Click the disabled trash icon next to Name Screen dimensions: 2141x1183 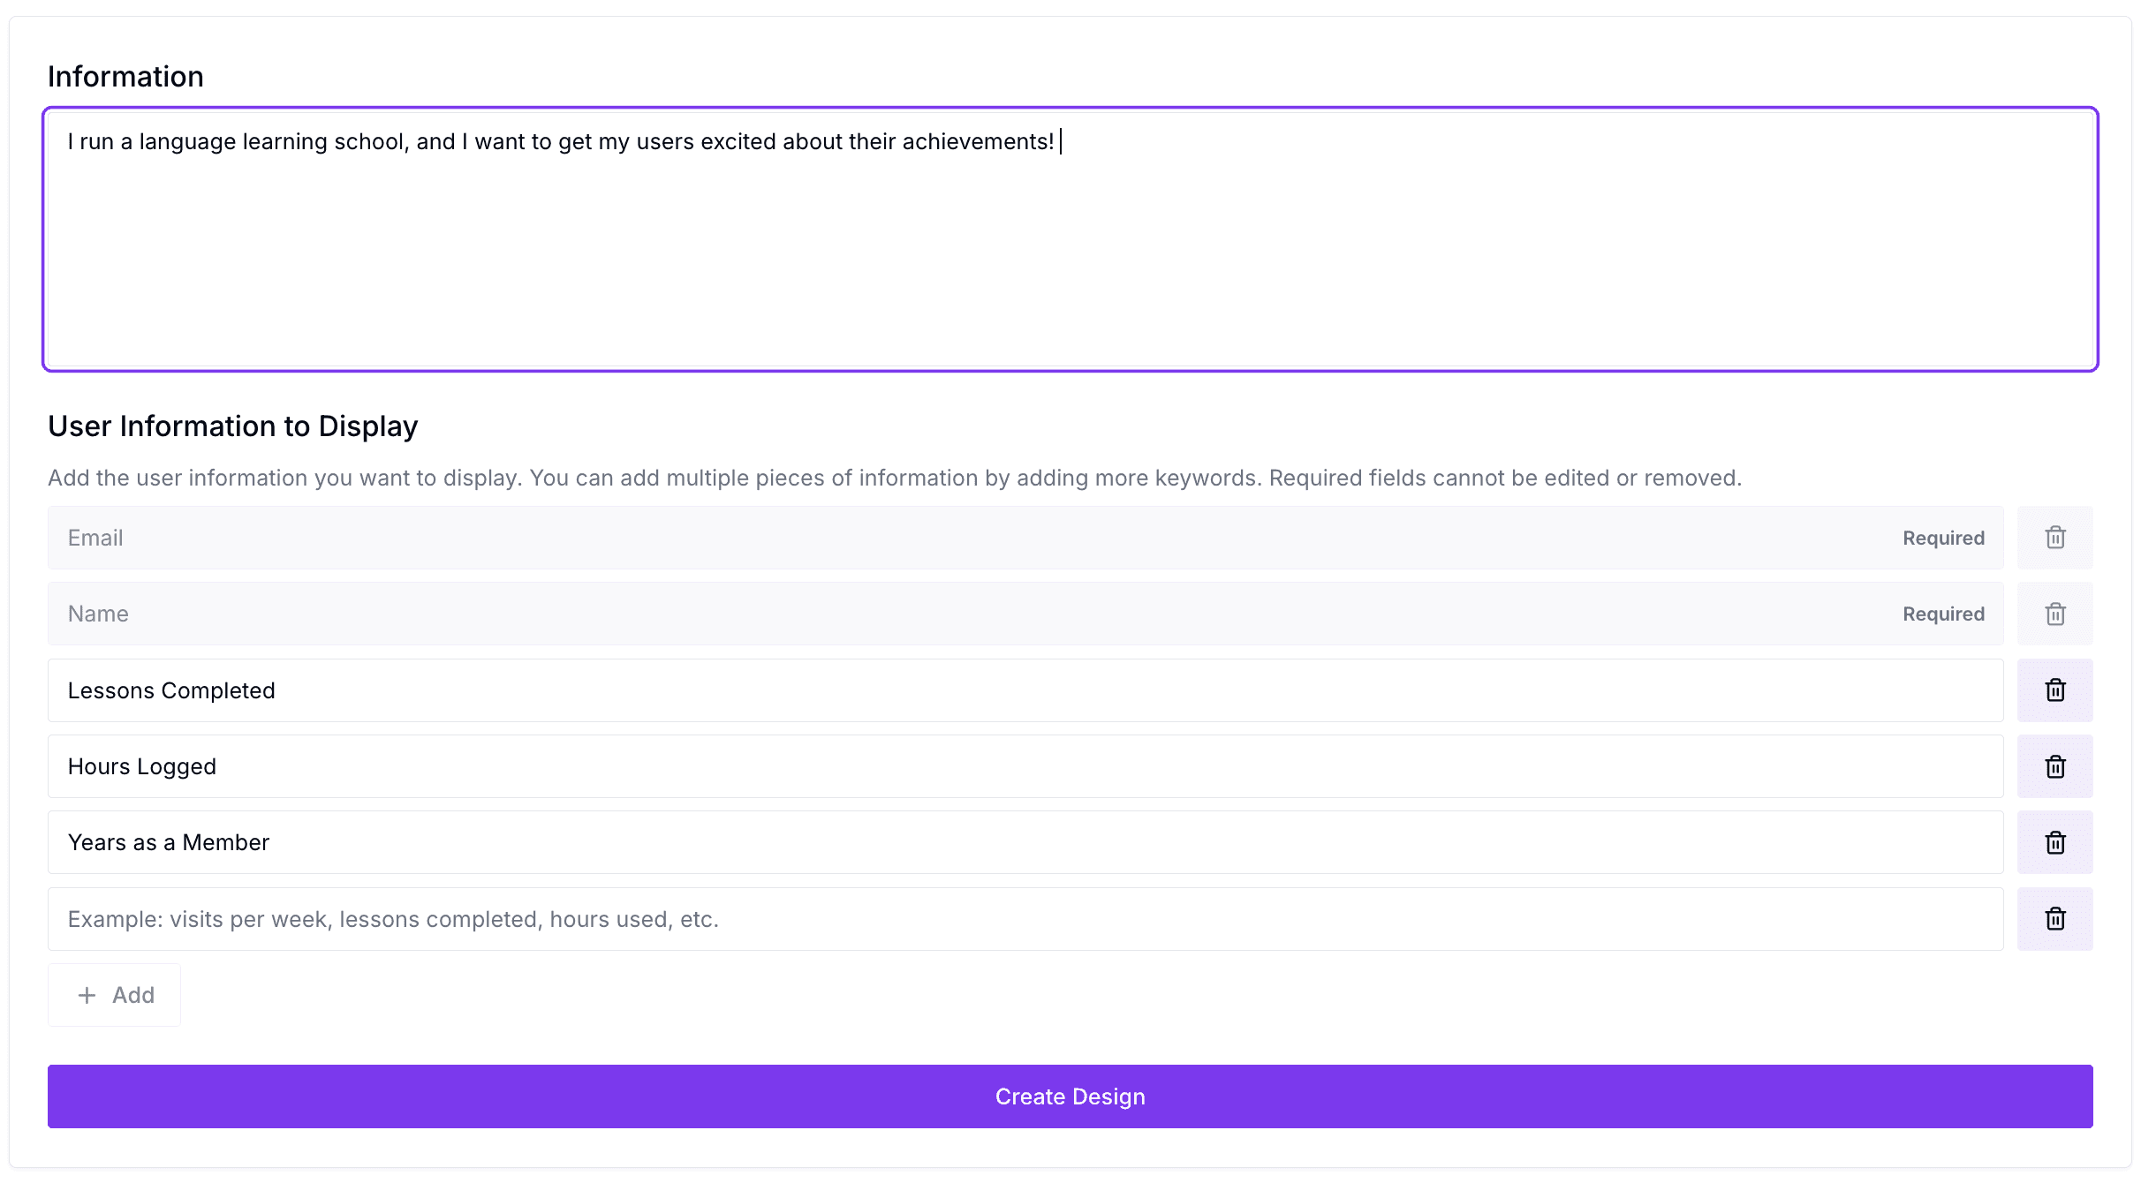pyautogui.click(x=2054, y=614)
